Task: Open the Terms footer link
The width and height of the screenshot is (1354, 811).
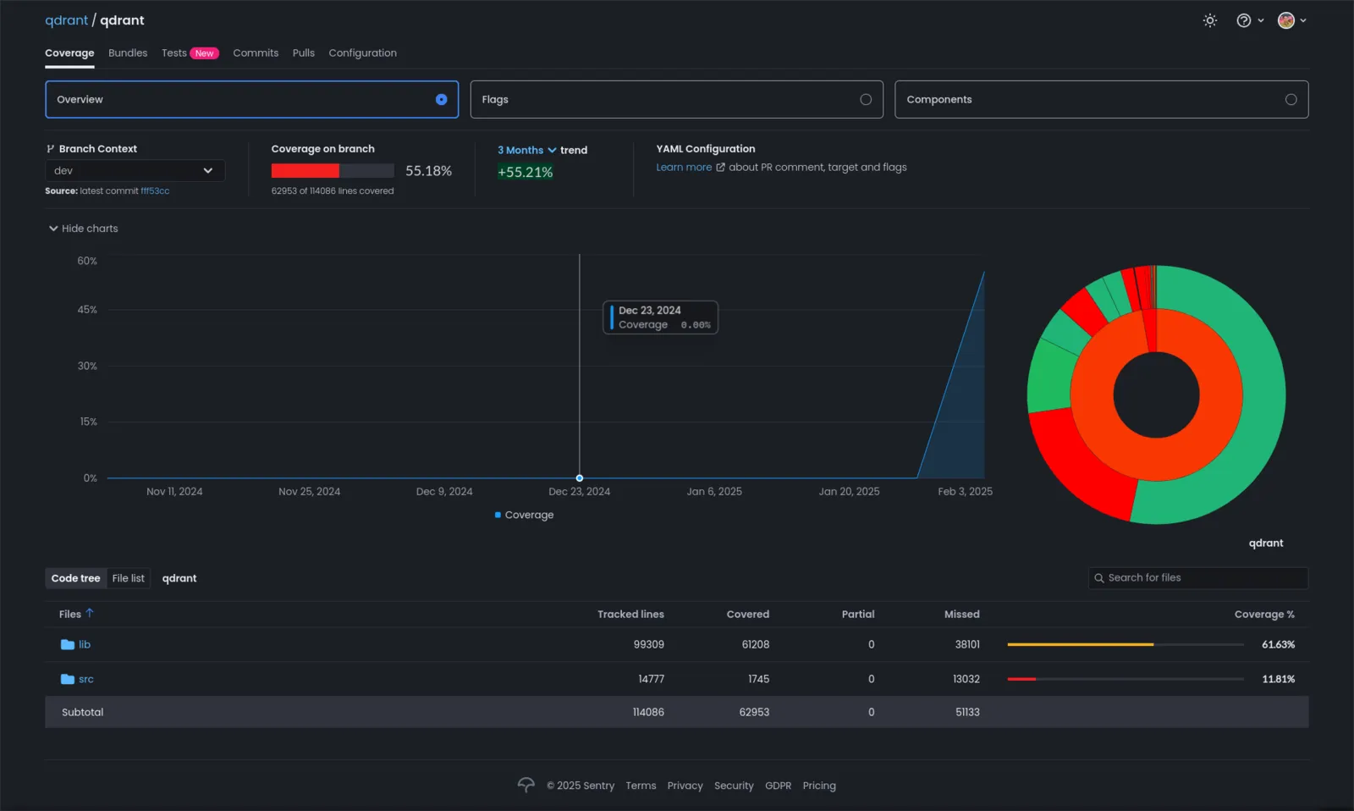Action: [x=641, y=786]
